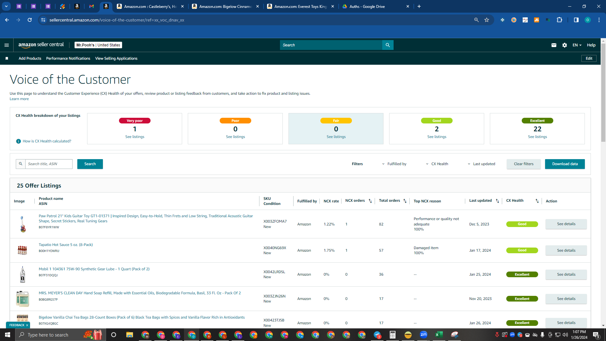
Task: Sort by Total orders column arrows
Action: pyautogui.click(x=405, y=201)
